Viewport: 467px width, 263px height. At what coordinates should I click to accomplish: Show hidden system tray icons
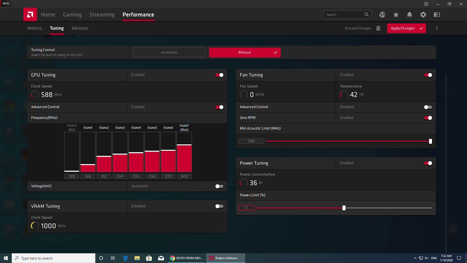coord(415,258)
